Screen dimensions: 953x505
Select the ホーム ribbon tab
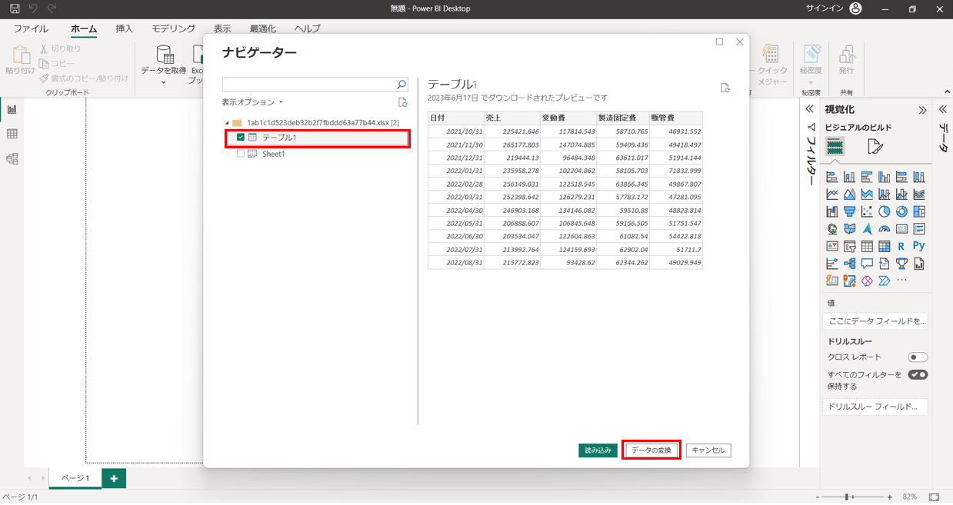[84, 28]
